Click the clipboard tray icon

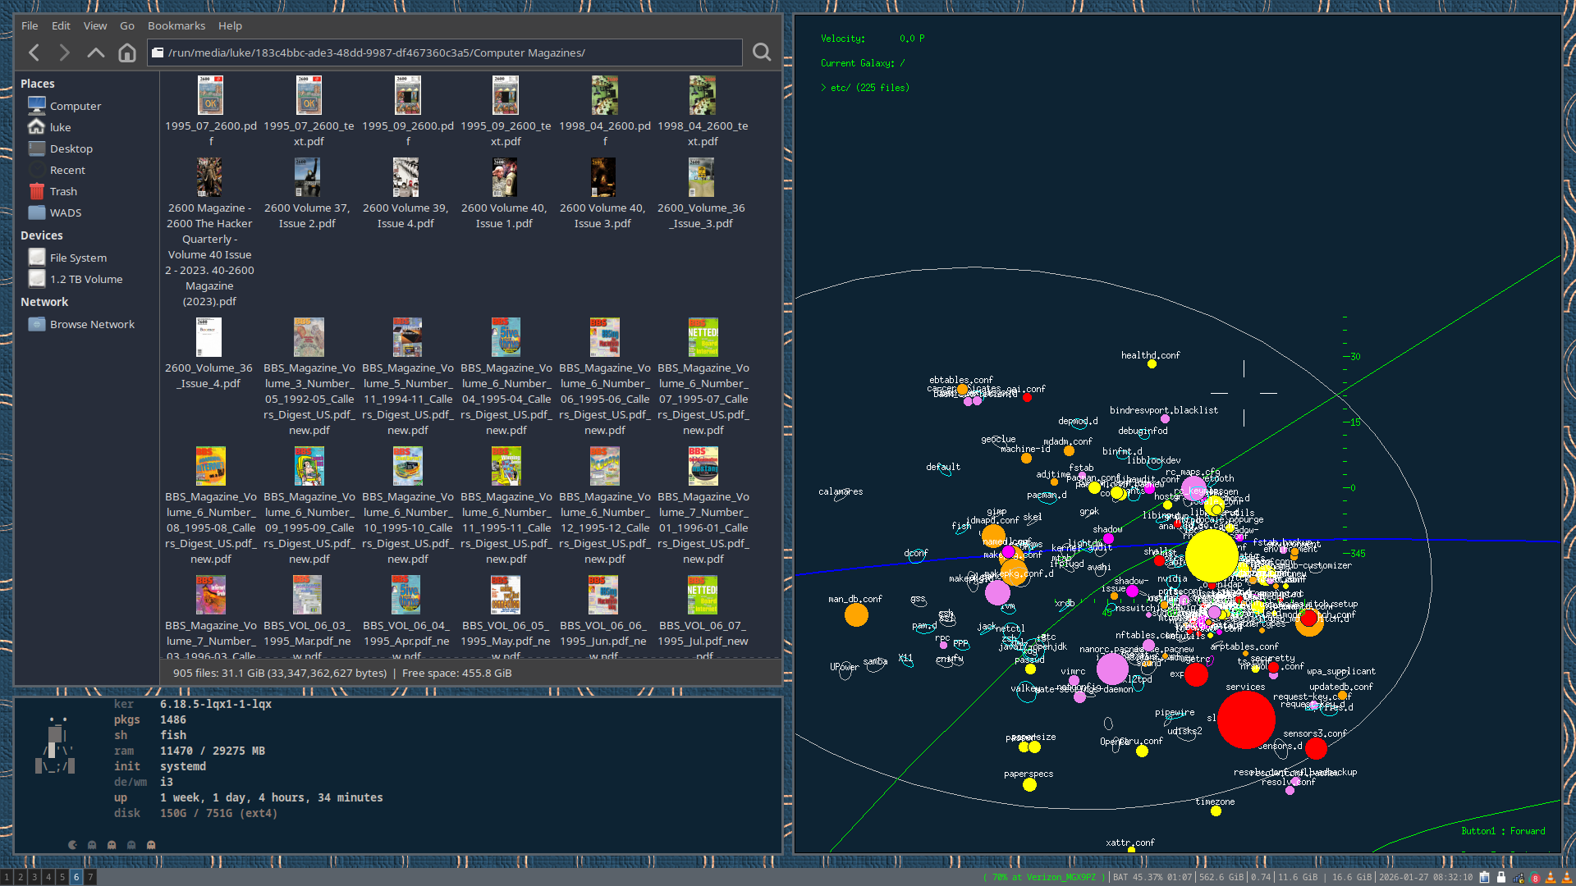click(x=1484, y=877)
